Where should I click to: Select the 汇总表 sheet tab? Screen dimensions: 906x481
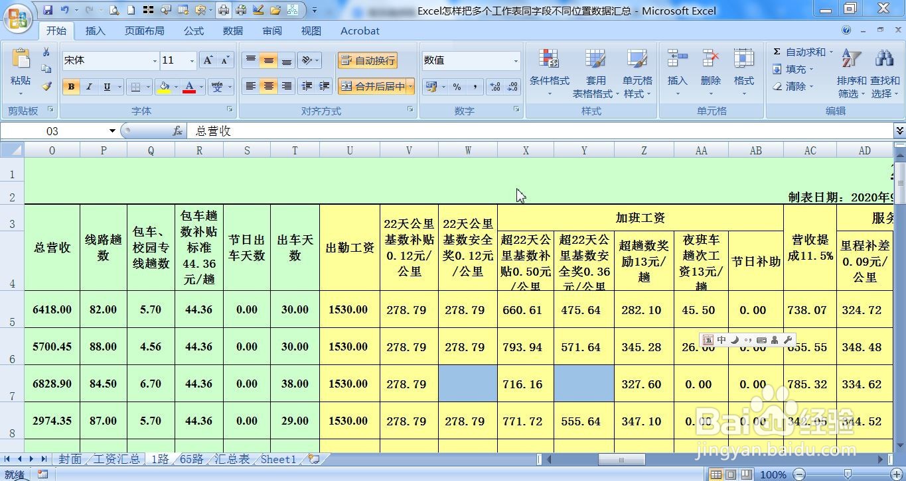[231, 458]
